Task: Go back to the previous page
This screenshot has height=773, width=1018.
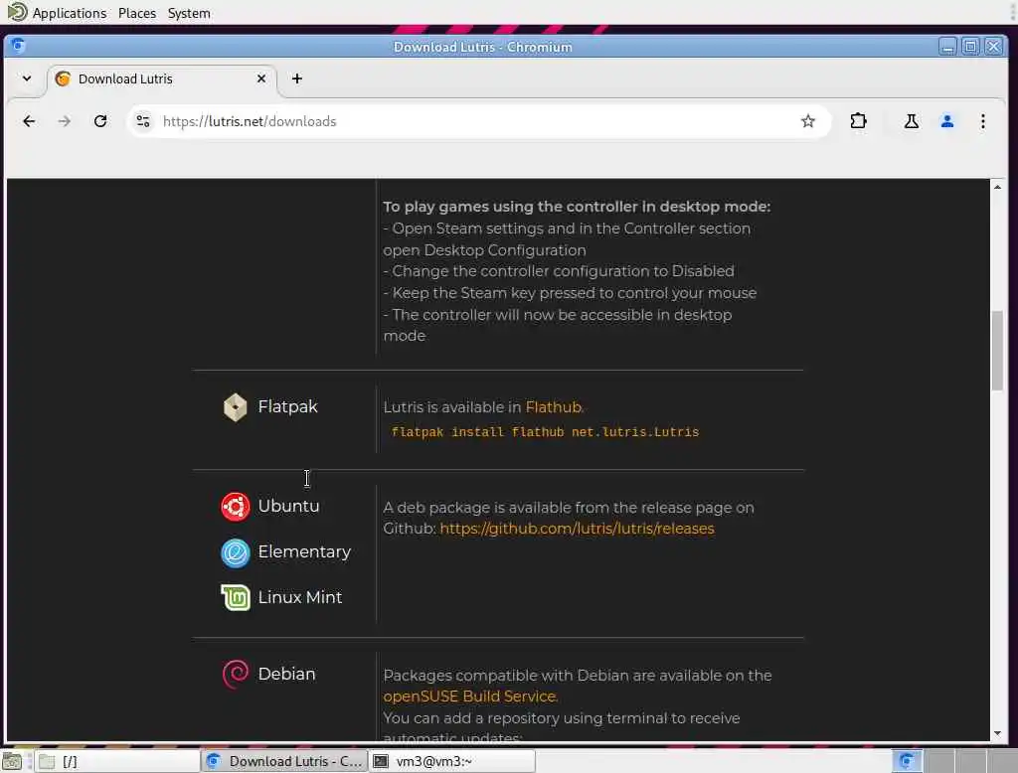Action: point(29,121)
